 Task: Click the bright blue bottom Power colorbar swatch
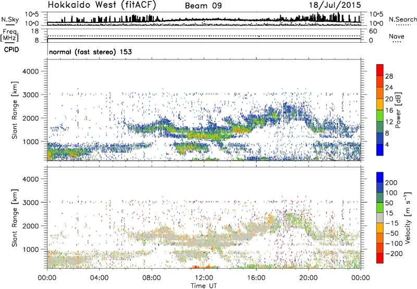pyautogui.click(x=380, y=150)
